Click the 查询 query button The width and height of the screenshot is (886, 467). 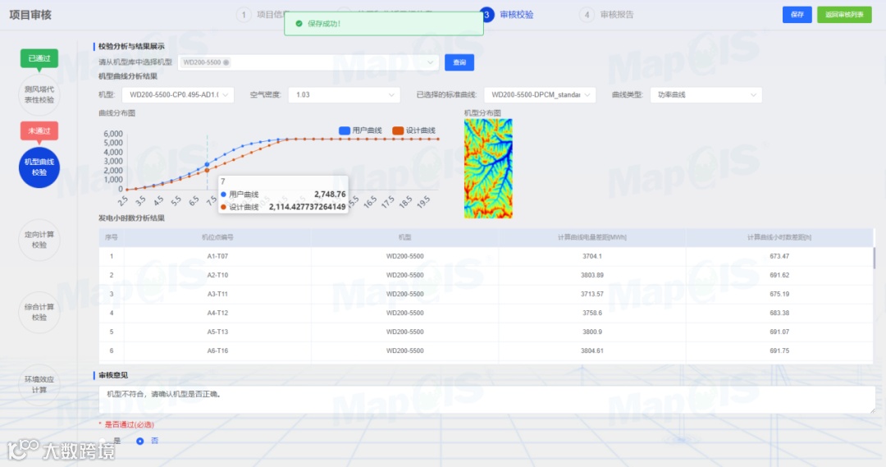(x=459, y=62)
